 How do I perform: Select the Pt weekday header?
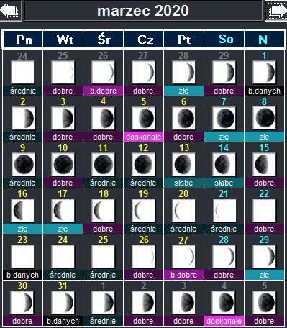[184, 40]
